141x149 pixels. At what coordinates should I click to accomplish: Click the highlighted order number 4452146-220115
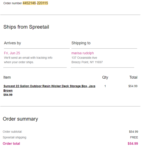35,3
